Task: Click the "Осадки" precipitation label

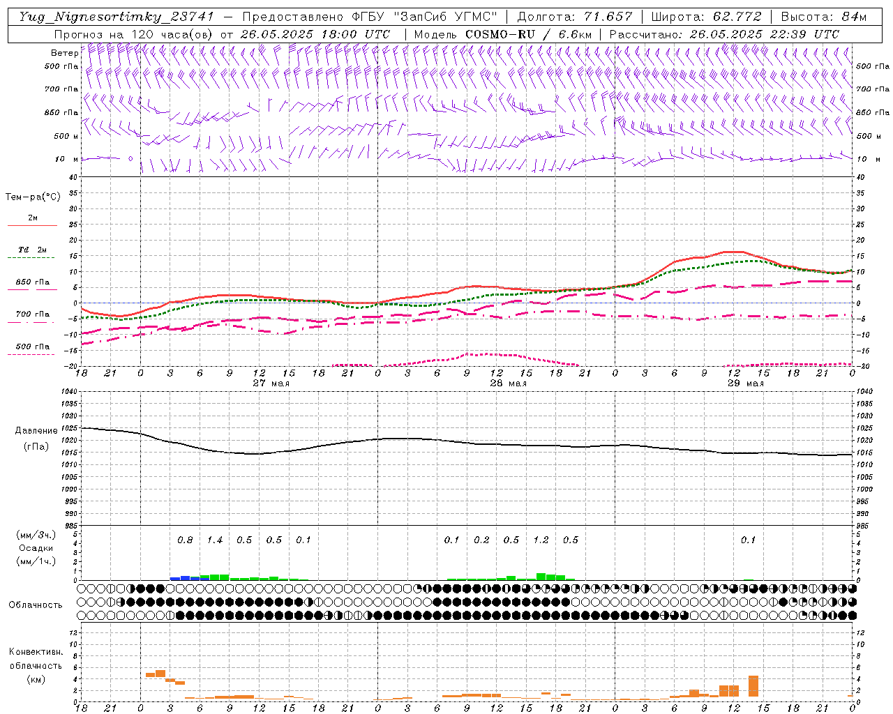Action: 36,548
